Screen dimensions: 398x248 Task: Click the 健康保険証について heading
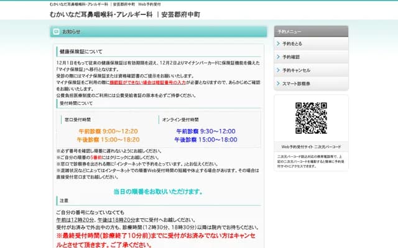pyautogui.click(x=81, y=51)
